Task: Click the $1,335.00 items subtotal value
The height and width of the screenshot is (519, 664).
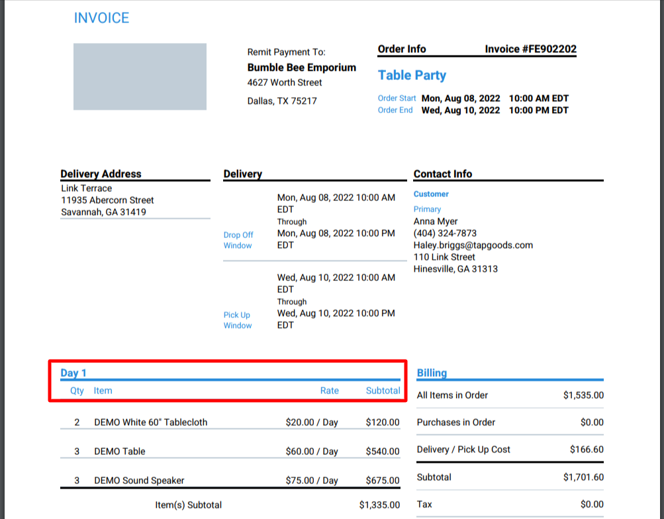Action: pos(379,505)
